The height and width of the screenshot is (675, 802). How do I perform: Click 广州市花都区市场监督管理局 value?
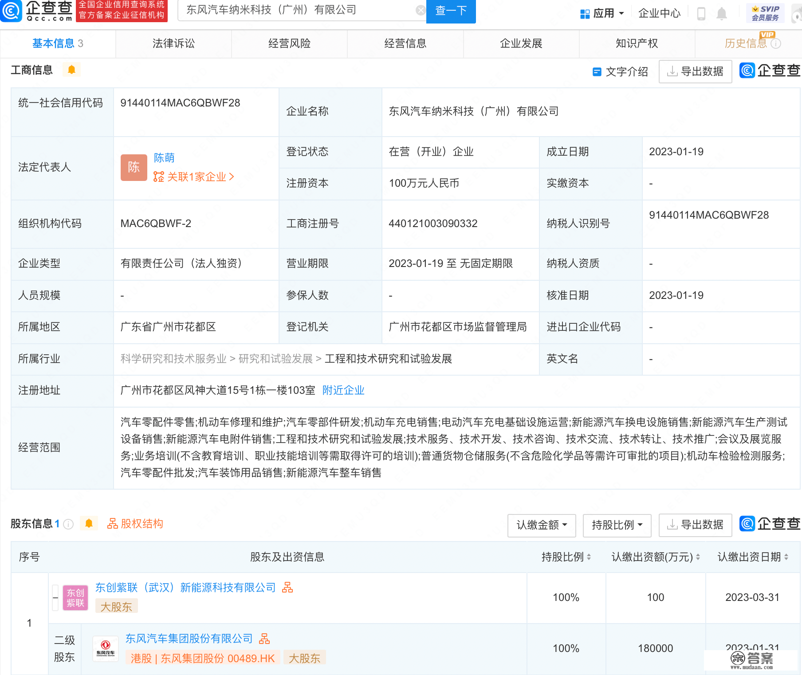point(458,327)
